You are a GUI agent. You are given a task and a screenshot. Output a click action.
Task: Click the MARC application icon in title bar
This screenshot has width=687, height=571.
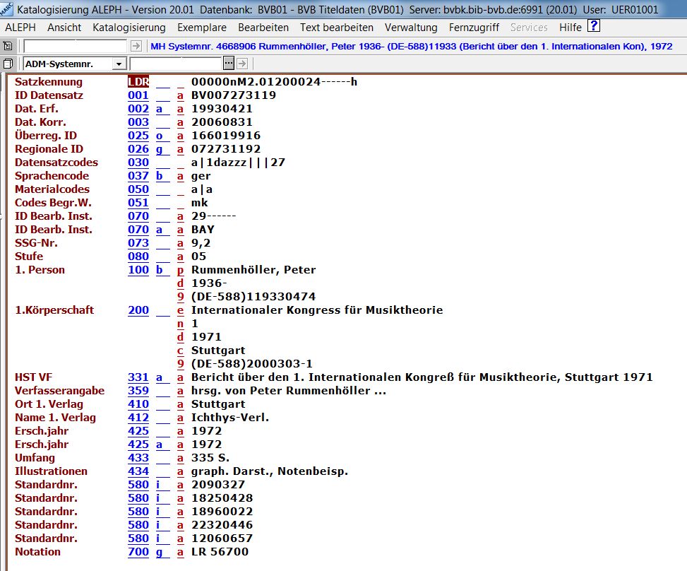click(x=8, y=9)
